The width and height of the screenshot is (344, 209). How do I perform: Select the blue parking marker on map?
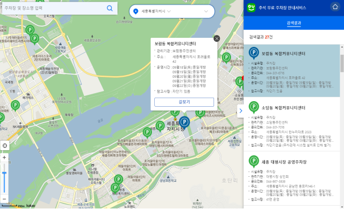(x=184, y=123)
